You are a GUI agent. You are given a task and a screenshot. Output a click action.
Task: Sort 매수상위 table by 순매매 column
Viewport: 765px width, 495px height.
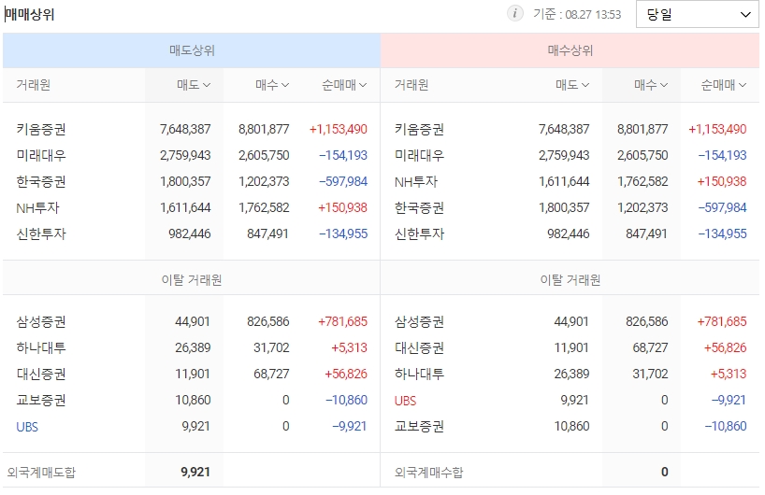(x=724, y=85)
